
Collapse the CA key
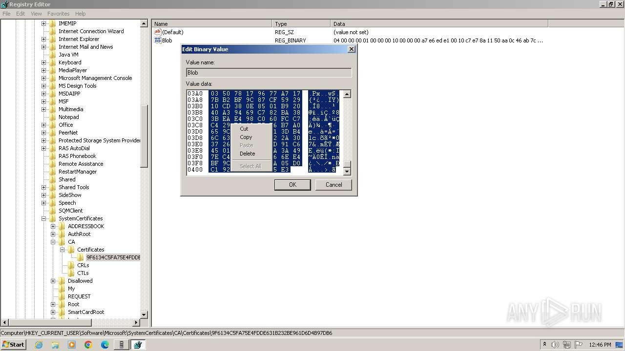53,242
